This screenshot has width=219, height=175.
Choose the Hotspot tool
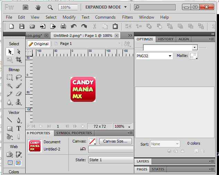[10, 154]
